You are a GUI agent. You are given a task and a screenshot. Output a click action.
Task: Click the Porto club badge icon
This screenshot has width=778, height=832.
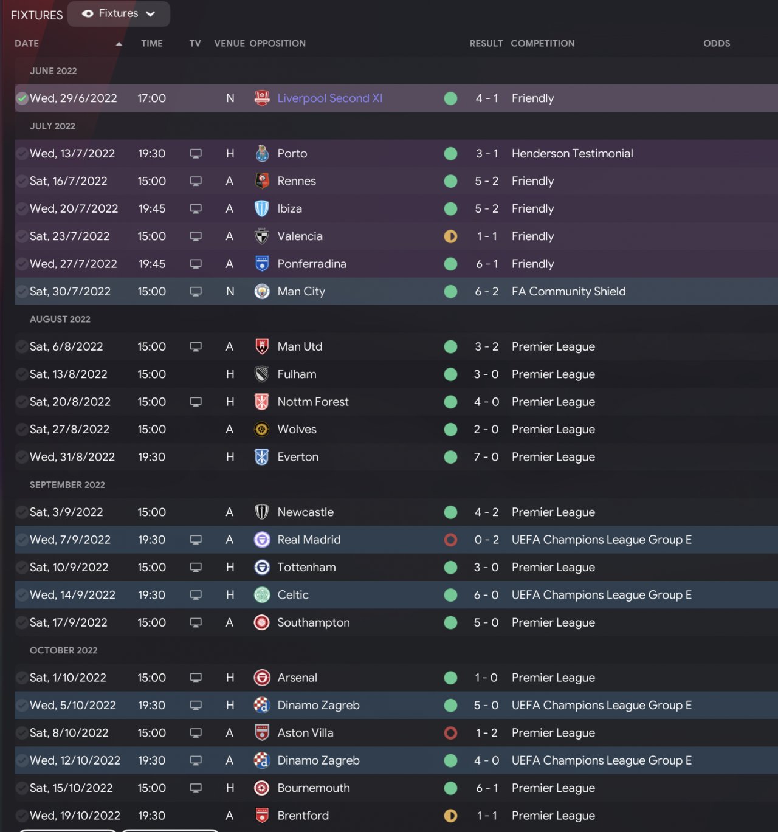(x=262, y=154)
